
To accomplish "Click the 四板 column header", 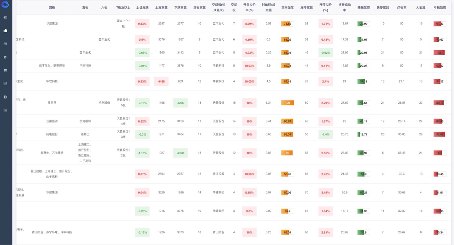I will [52, 7].
